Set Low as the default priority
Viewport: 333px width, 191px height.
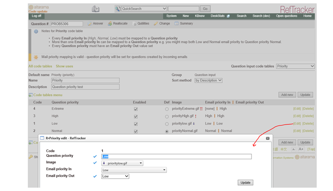166,124
